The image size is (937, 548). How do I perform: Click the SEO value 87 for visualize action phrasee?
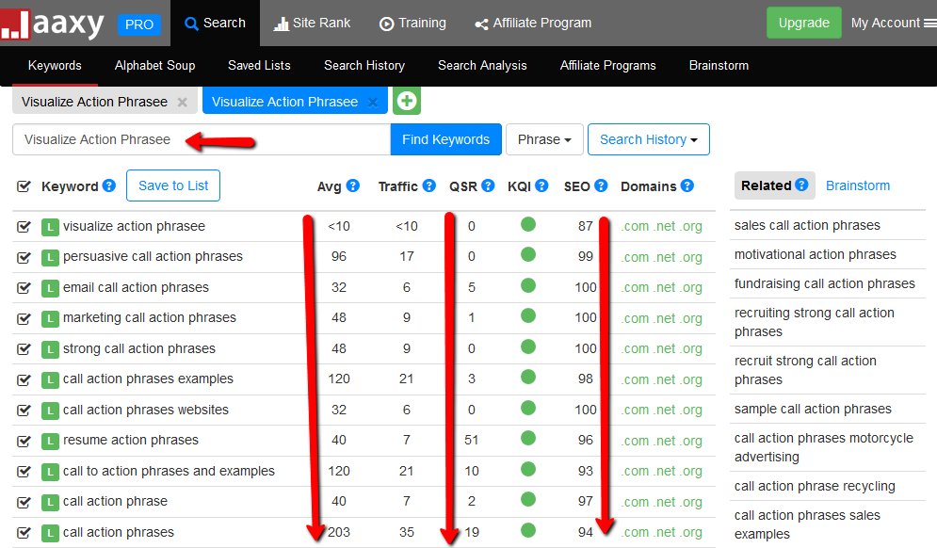click(585, 227)
